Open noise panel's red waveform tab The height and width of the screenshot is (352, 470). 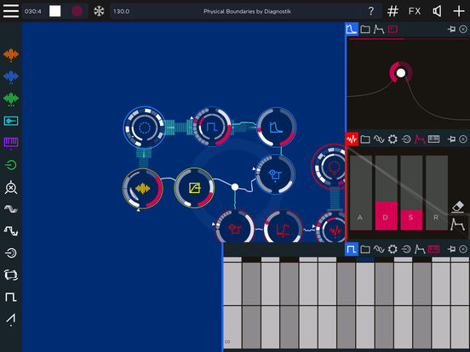pyautogui.click(x=352, y=139)
